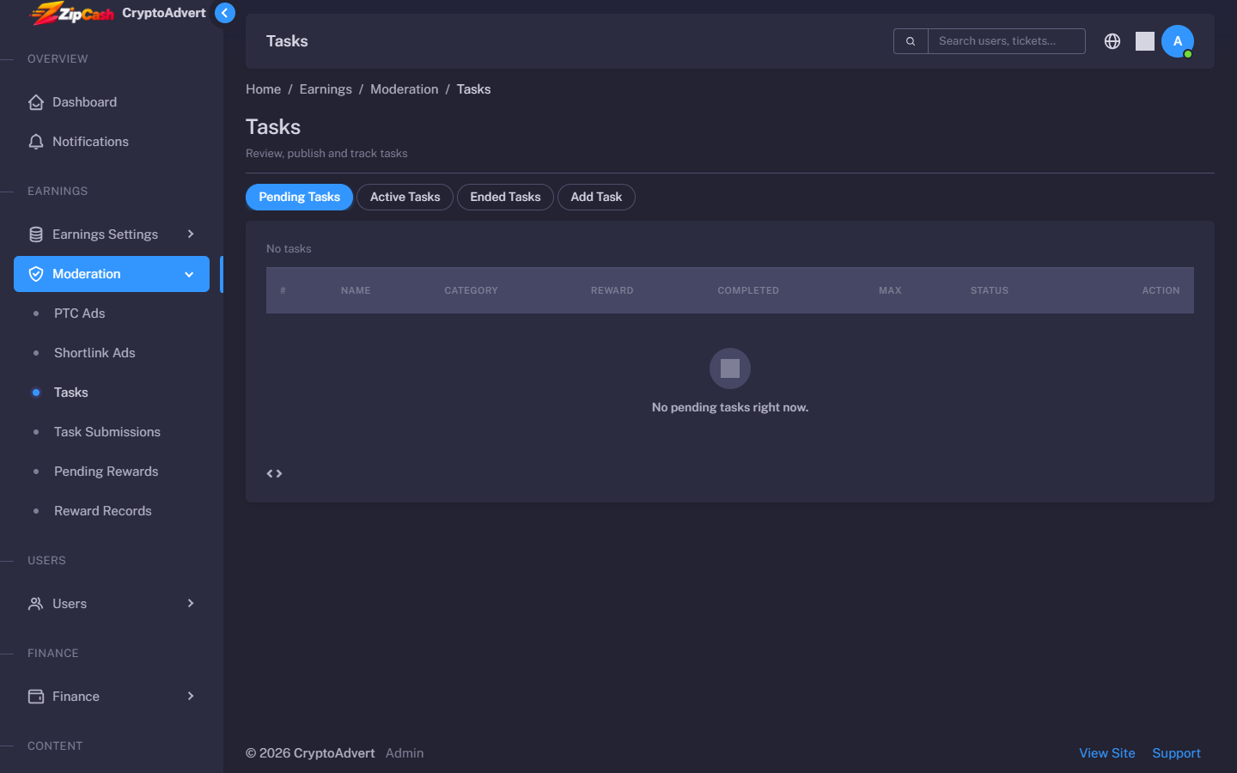
Task: Go to Home breadcrumb link
Action: point(263,89)
